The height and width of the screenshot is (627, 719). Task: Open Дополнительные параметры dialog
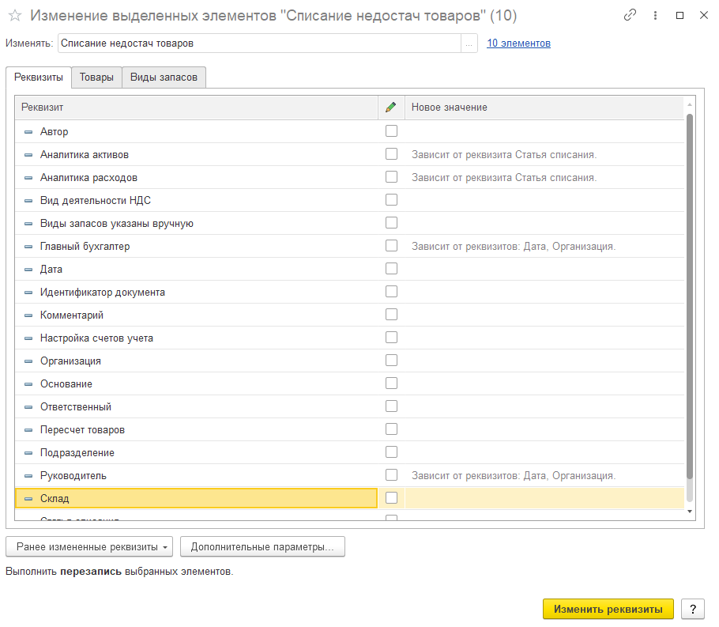point(262,546)
